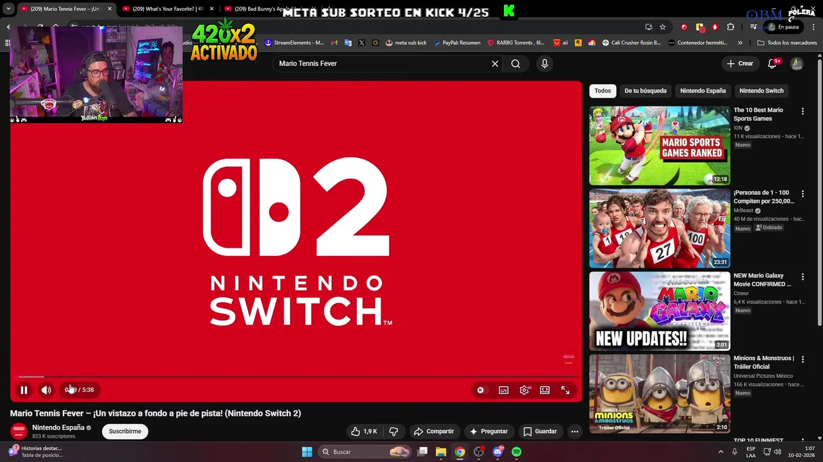823x462 pixels.
Task: Open the meta sub kick bookmark
Action: (x=406, y=43)
